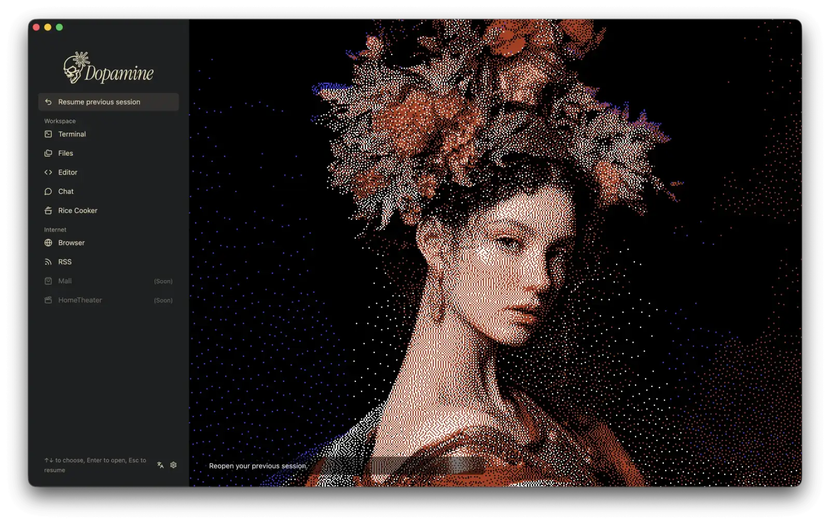Click the "Internet" section heading
Screen dimensions: 830x524
click(55, 229)
